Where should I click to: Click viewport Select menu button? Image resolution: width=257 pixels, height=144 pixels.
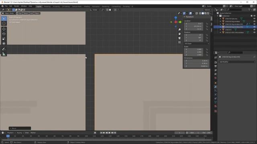point(26,13)
